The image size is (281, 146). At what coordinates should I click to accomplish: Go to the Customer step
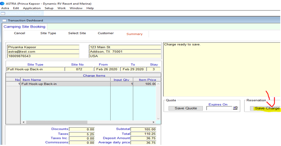(x=106, y=33)
